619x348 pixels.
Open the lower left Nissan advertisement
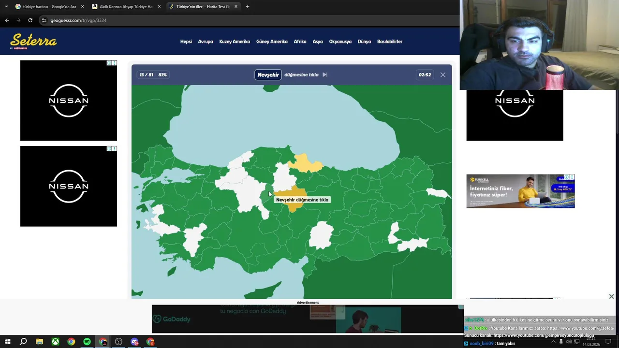coord(69,186)
